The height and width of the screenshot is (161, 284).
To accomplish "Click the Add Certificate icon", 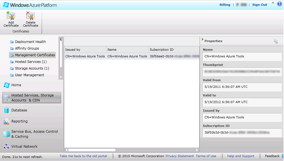I will click(11, 16).
